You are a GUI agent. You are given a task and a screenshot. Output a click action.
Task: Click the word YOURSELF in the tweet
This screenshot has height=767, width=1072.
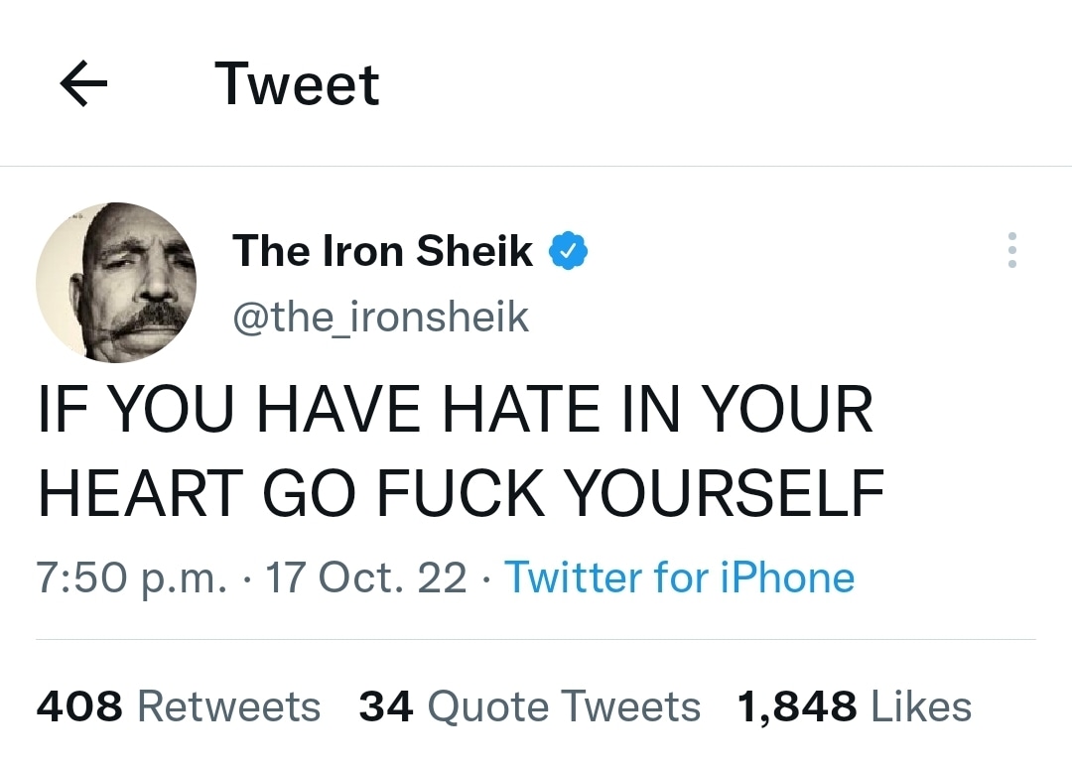[x=724, y=493]
